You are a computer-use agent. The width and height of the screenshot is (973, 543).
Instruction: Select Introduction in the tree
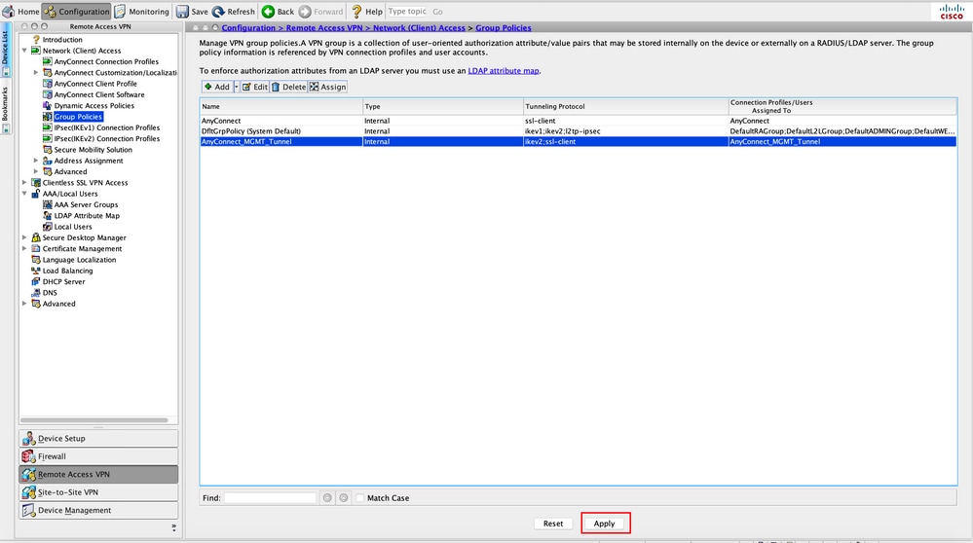(x=62, y=40)
